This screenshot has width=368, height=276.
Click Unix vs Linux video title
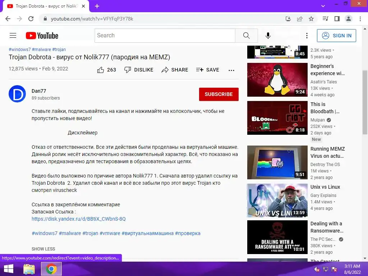(325, 187)
